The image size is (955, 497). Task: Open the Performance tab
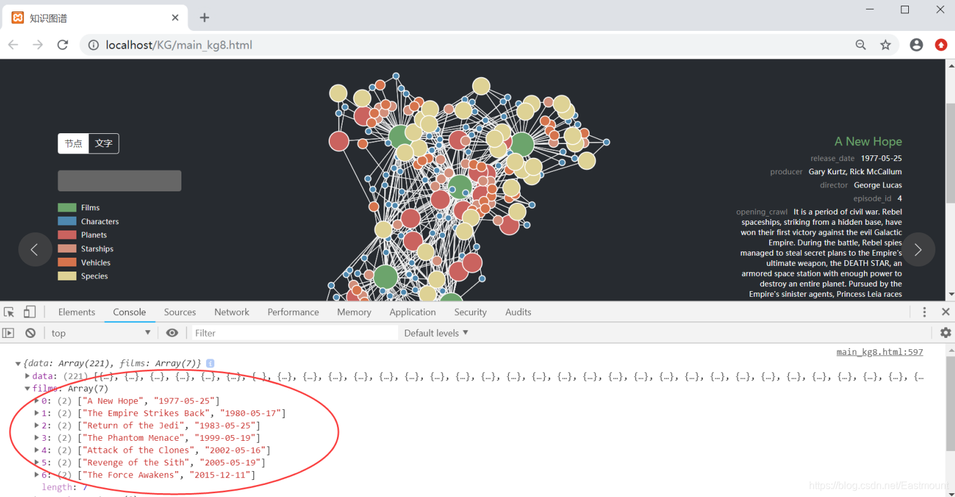pos(293,312)
